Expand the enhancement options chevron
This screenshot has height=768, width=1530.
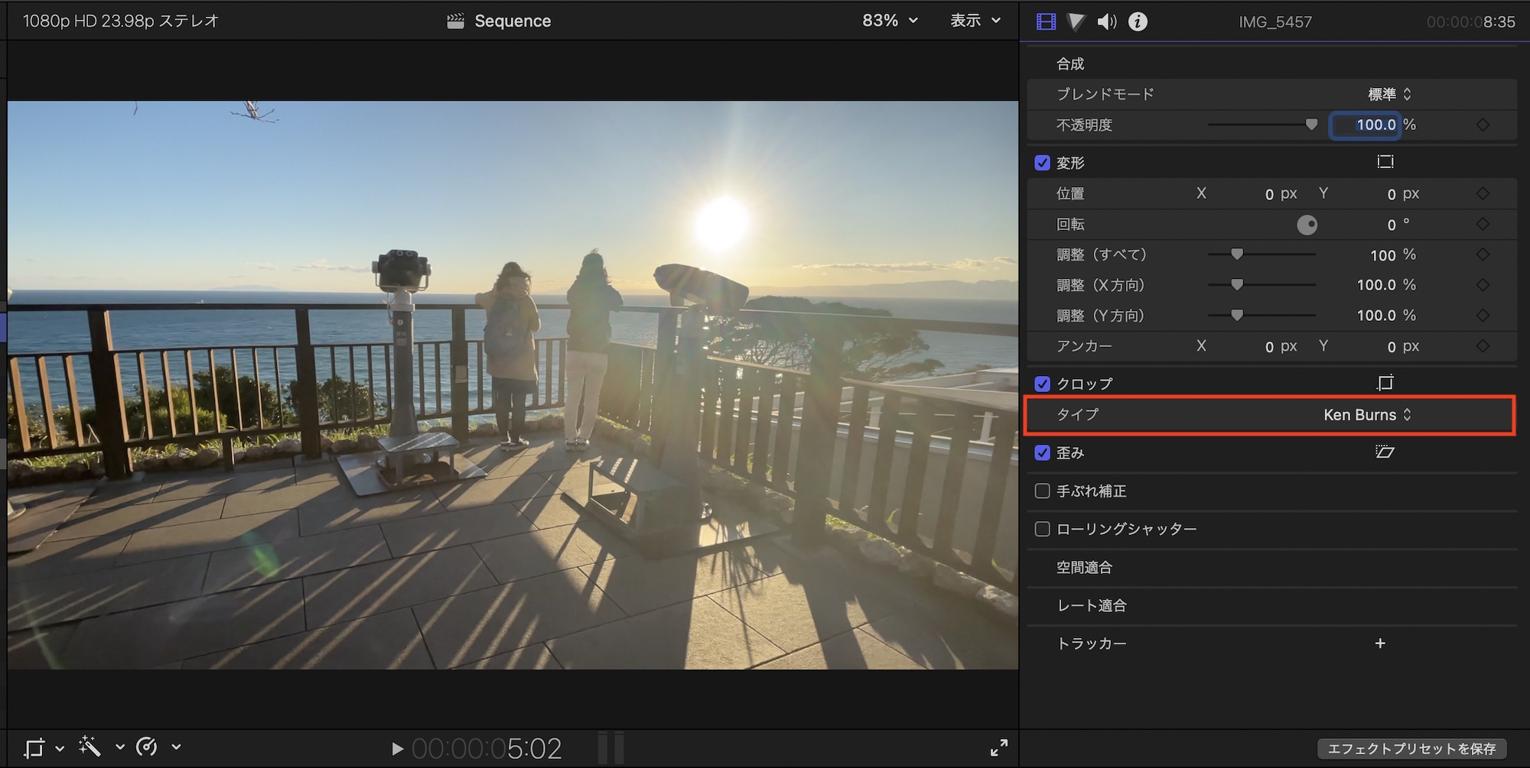coord(119,747)
